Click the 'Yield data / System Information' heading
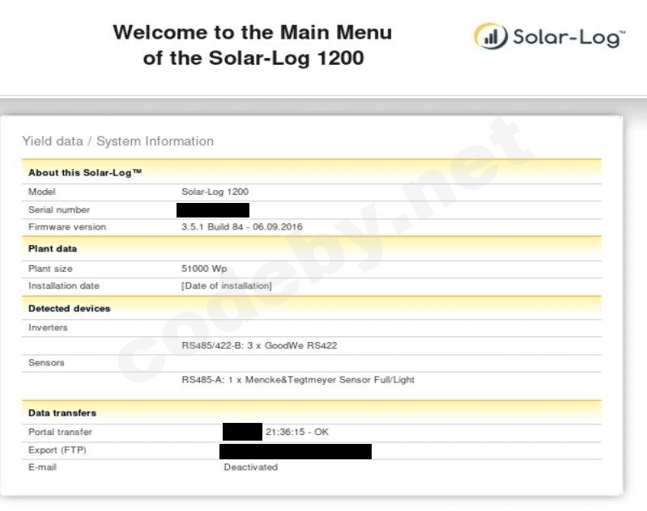Viewport: 647px width, 511px height. [x=117, y=141]
